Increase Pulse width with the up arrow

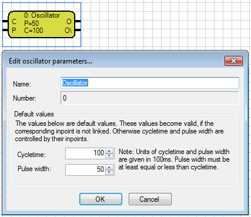point(109,168)
